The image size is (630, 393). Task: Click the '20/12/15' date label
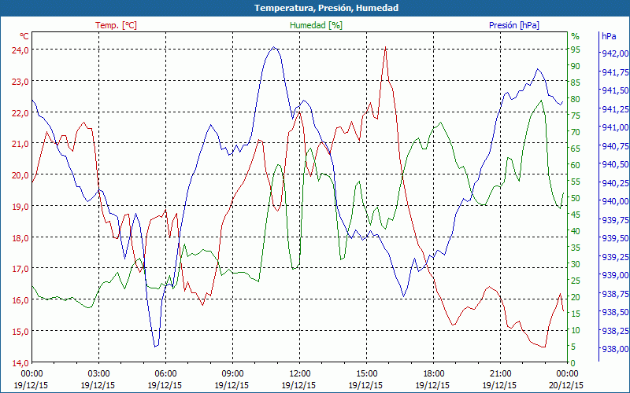(x=566, y=385)
